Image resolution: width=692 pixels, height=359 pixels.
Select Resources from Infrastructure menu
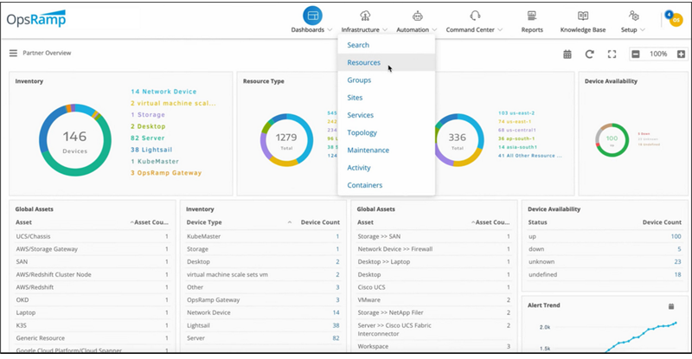click(x=386, y=62)
